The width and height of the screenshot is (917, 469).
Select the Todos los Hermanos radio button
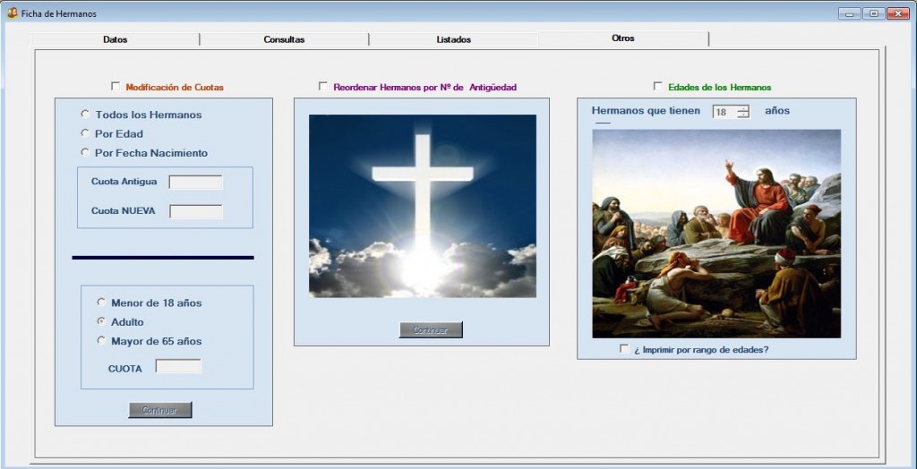click(x=86, y=115)
